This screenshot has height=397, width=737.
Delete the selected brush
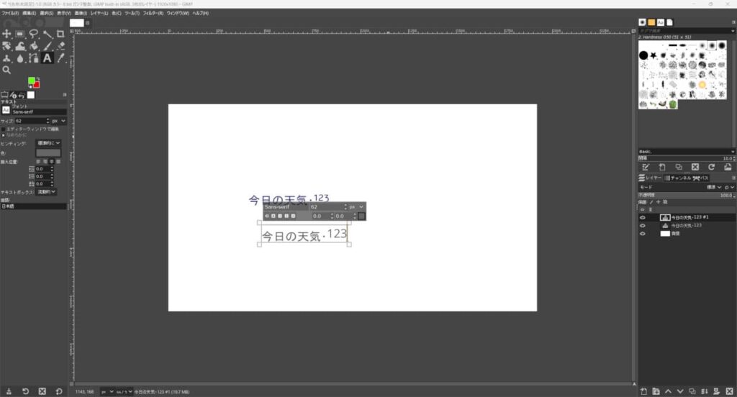pyautogui.click(x=695, y=168)
